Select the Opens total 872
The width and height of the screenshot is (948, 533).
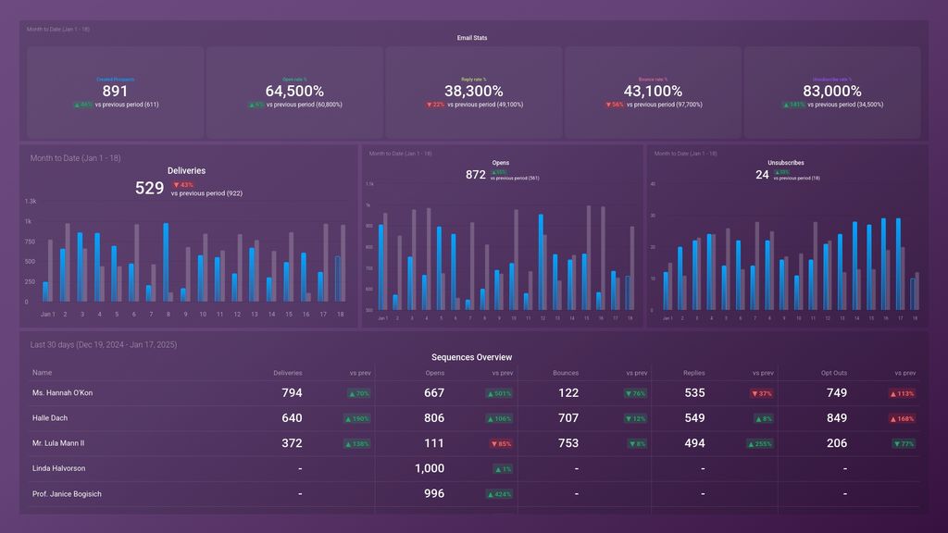coord(476,175)
